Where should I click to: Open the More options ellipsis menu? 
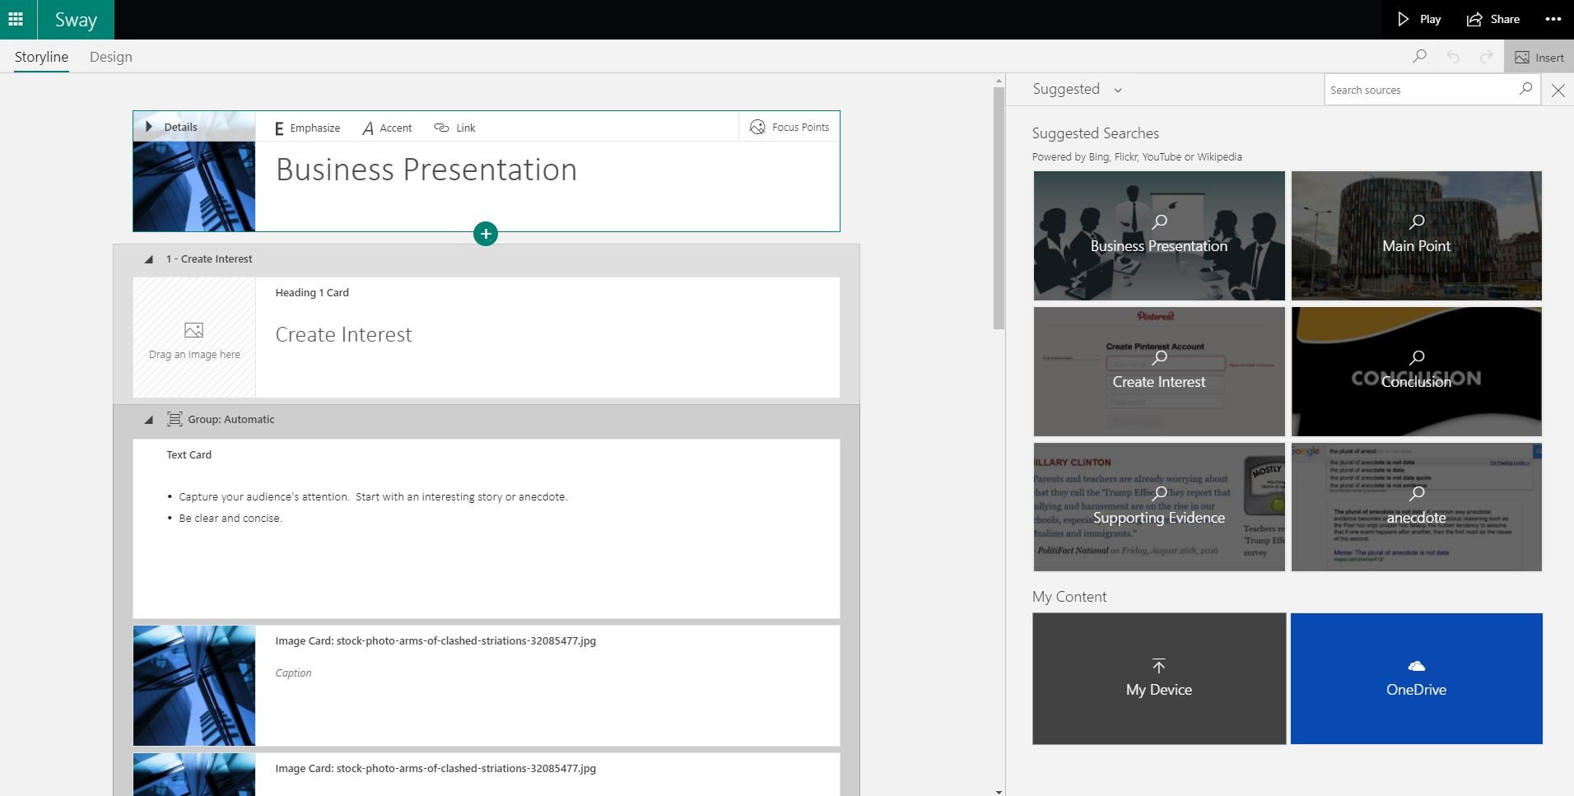[1553, 18]
